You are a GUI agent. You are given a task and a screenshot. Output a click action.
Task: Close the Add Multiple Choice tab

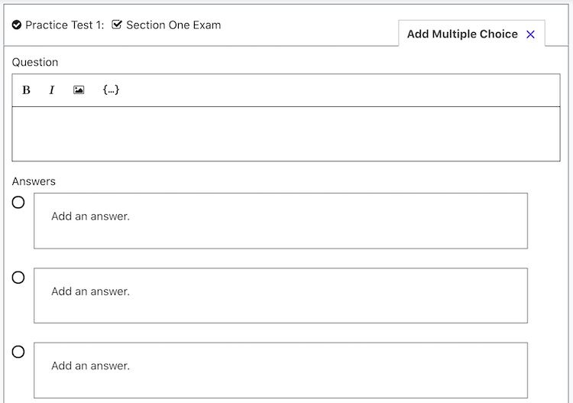coord(531,34)
